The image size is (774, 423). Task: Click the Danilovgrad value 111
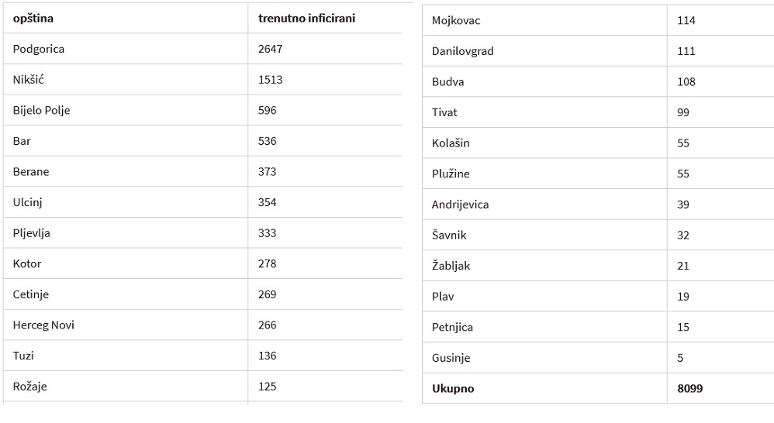[x=686, y=51]
